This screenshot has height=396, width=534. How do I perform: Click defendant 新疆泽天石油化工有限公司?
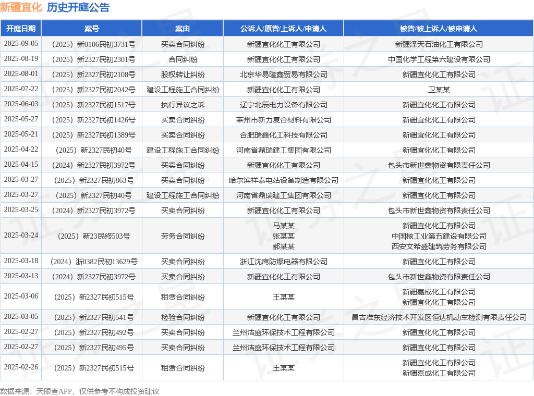pyautogui.click(x=439, y=45)
